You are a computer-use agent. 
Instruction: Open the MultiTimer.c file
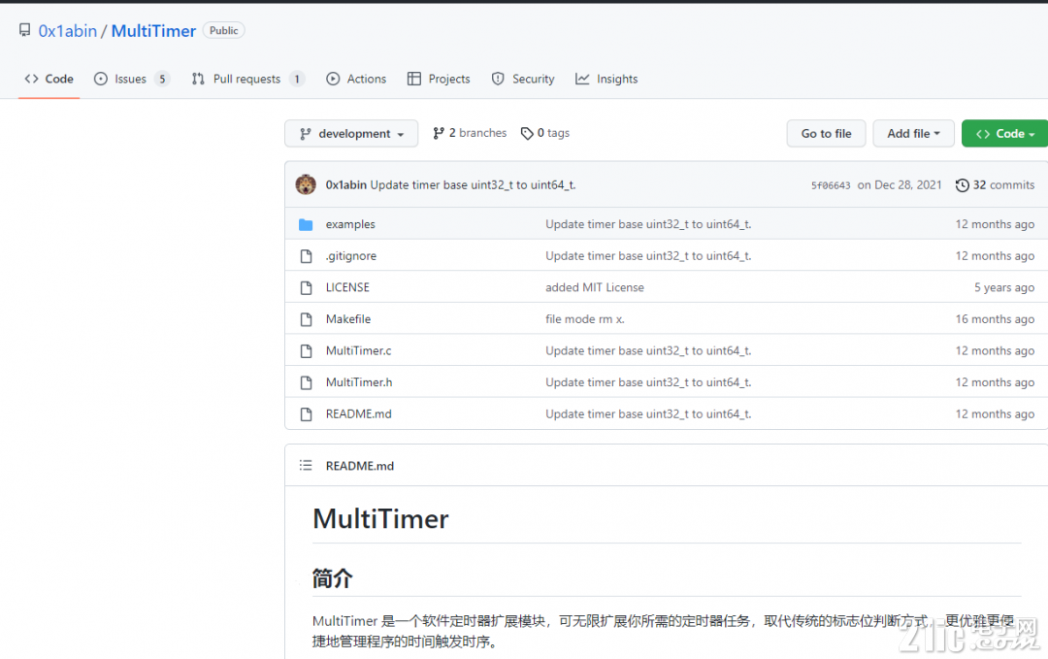point(358,351)
